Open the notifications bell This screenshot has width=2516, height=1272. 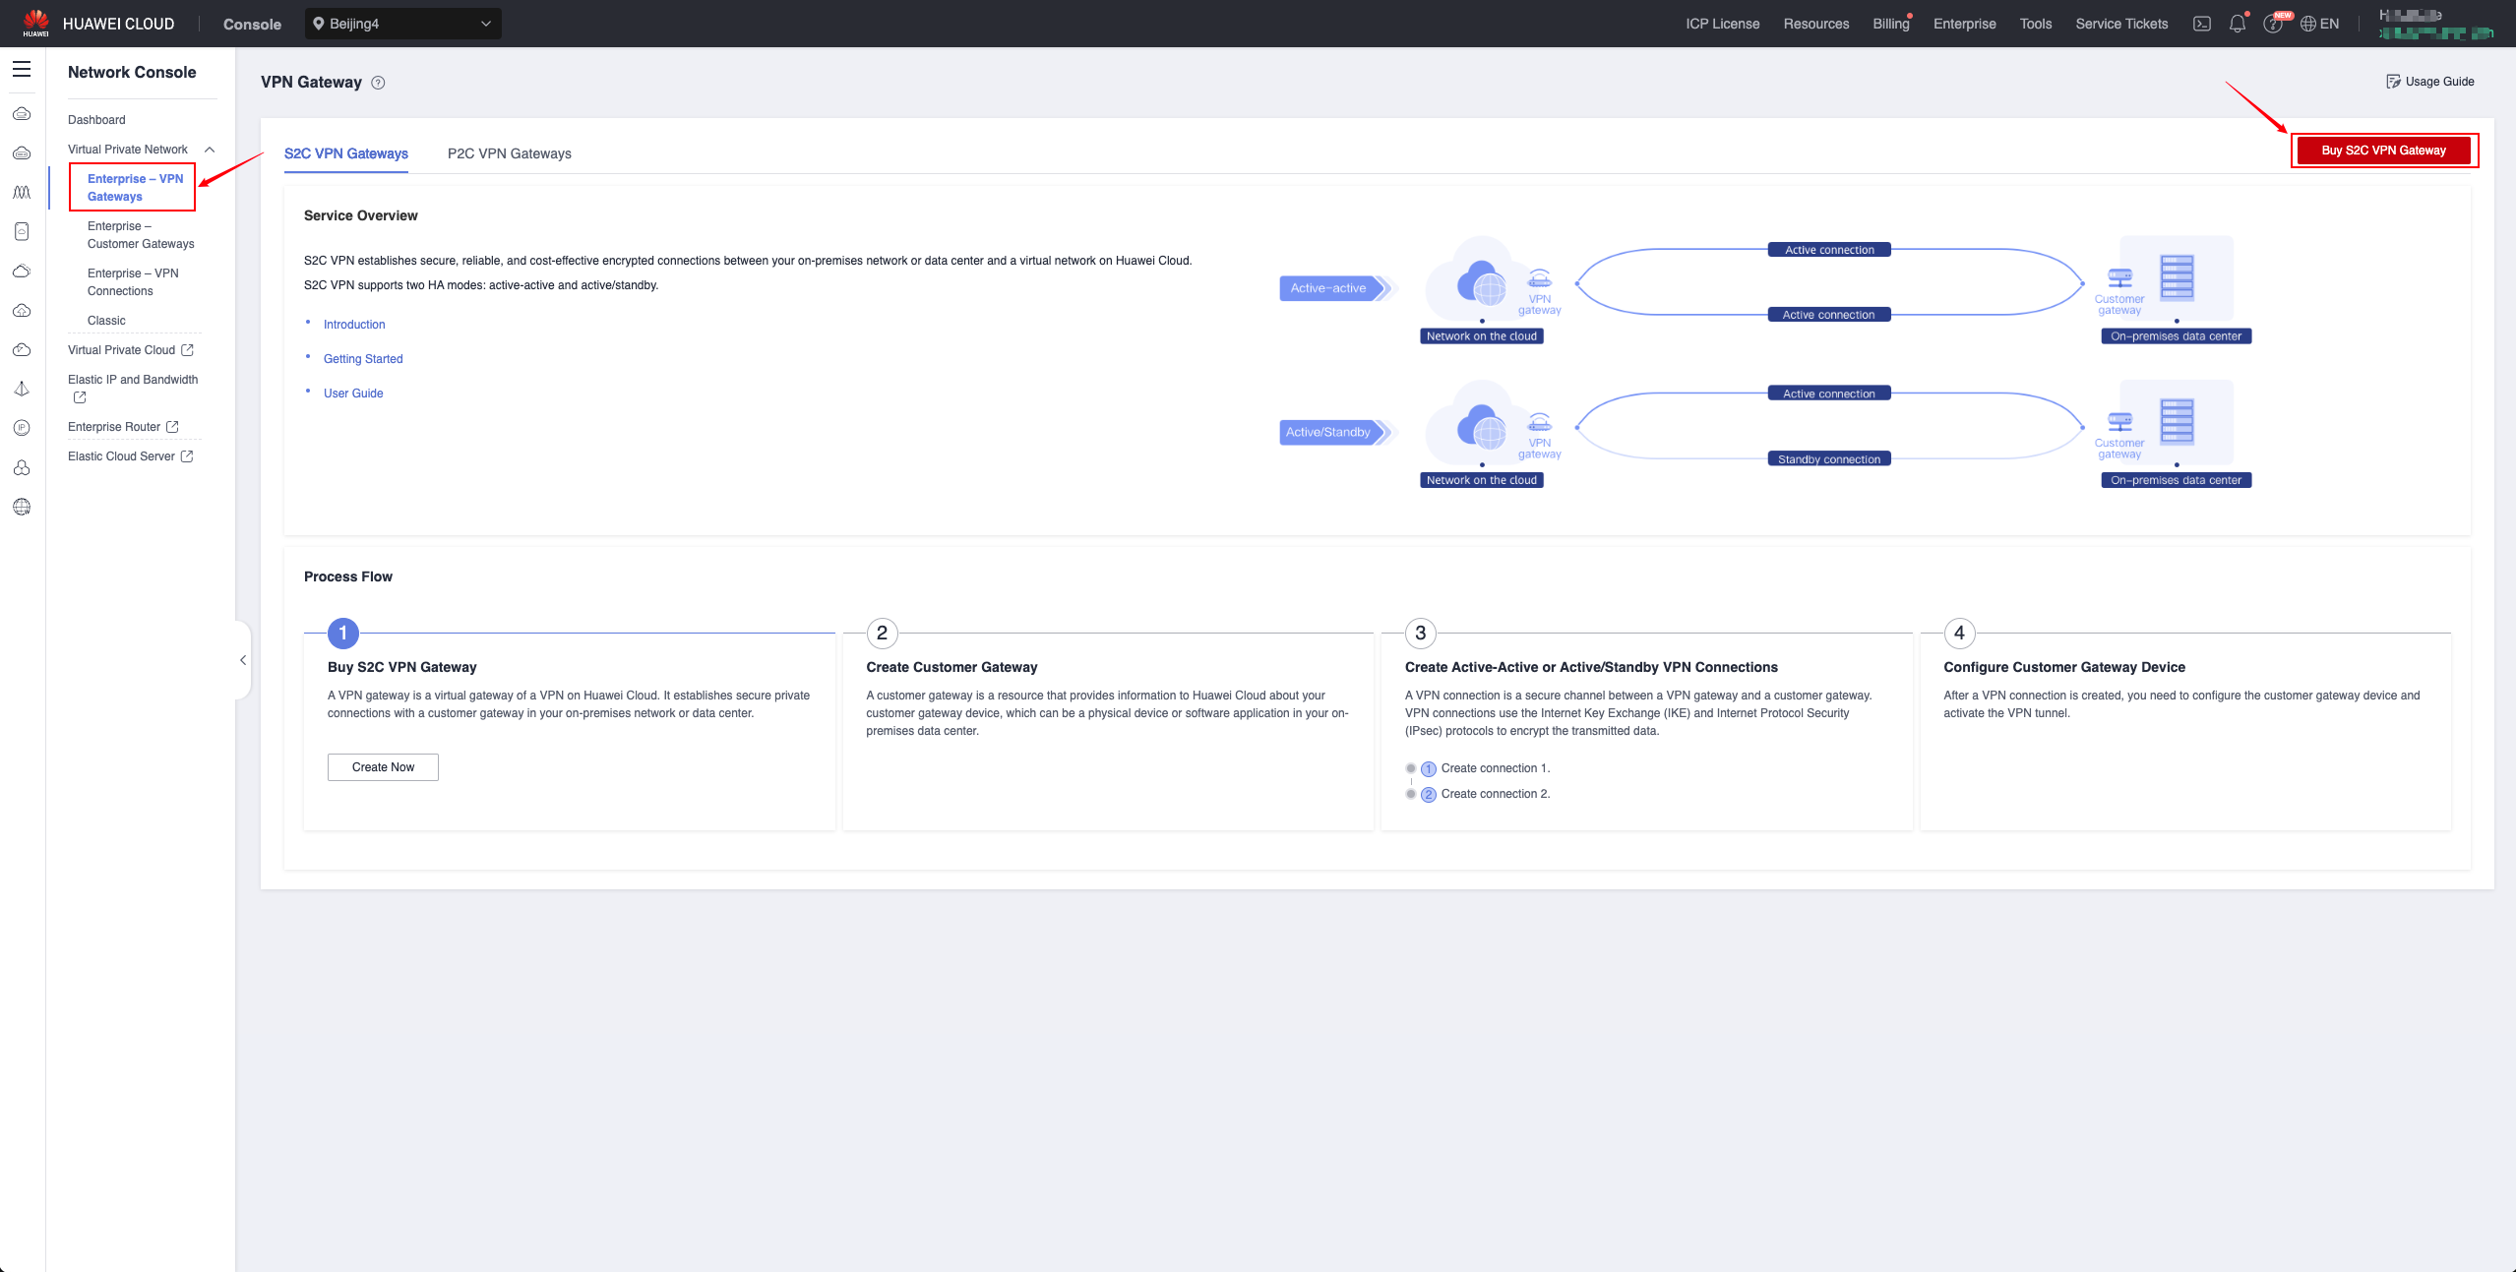coord(2238,24)
